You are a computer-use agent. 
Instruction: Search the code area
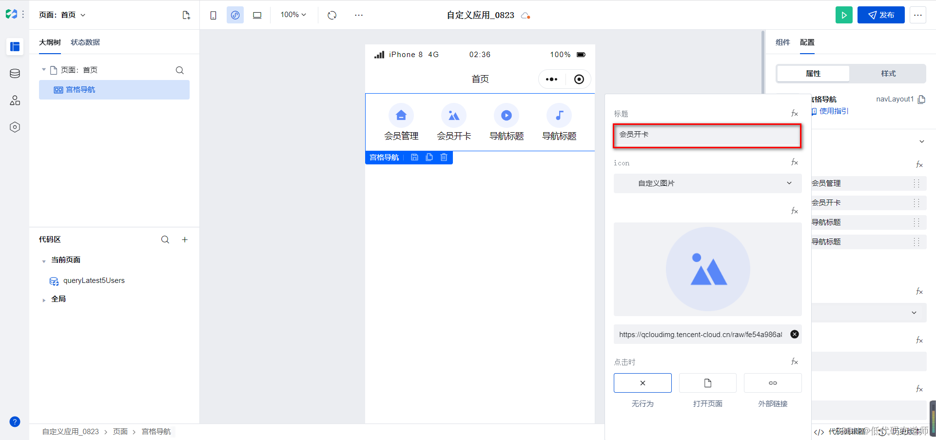pos(165,240)
